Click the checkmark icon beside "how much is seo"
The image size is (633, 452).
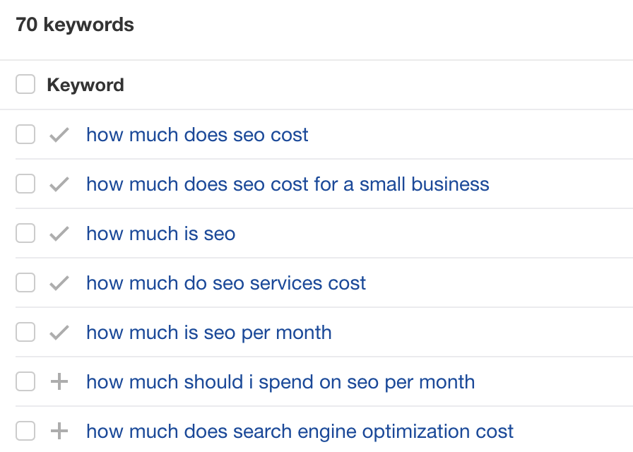pos(59,233)
